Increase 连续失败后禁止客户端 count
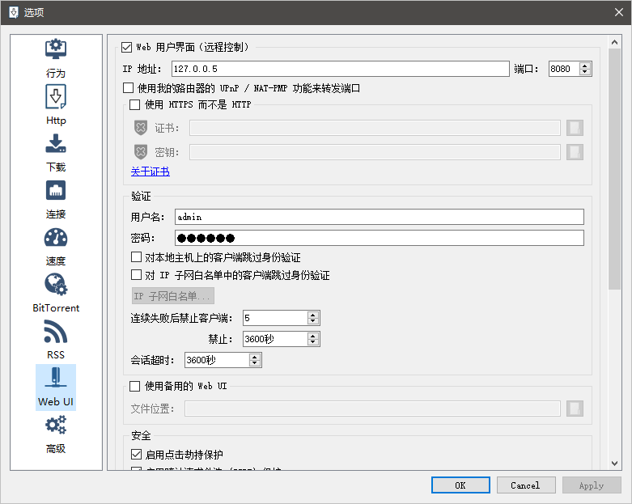632x504 pixels. 313,315
